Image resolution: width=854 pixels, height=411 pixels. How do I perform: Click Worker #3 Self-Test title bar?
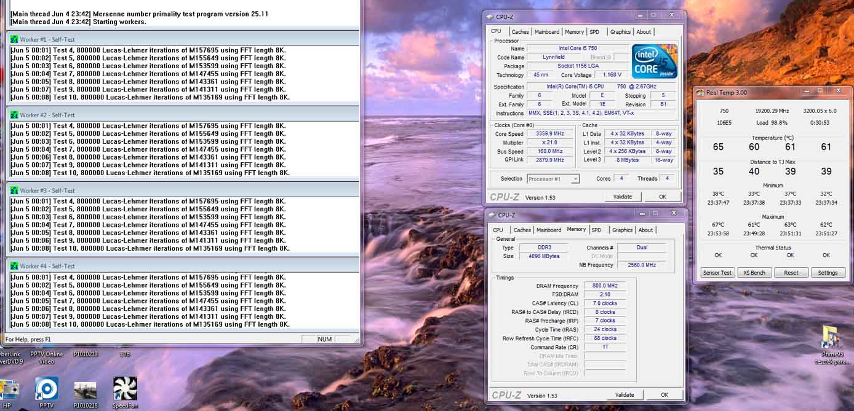pos(183,190)
